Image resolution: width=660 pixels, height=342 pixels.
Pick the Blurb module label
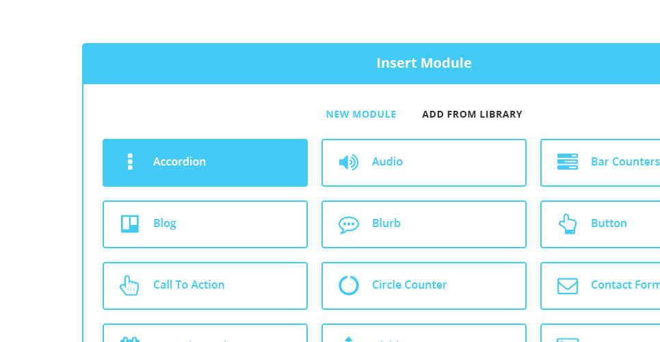pyautogui.click(x=386, y=224)
